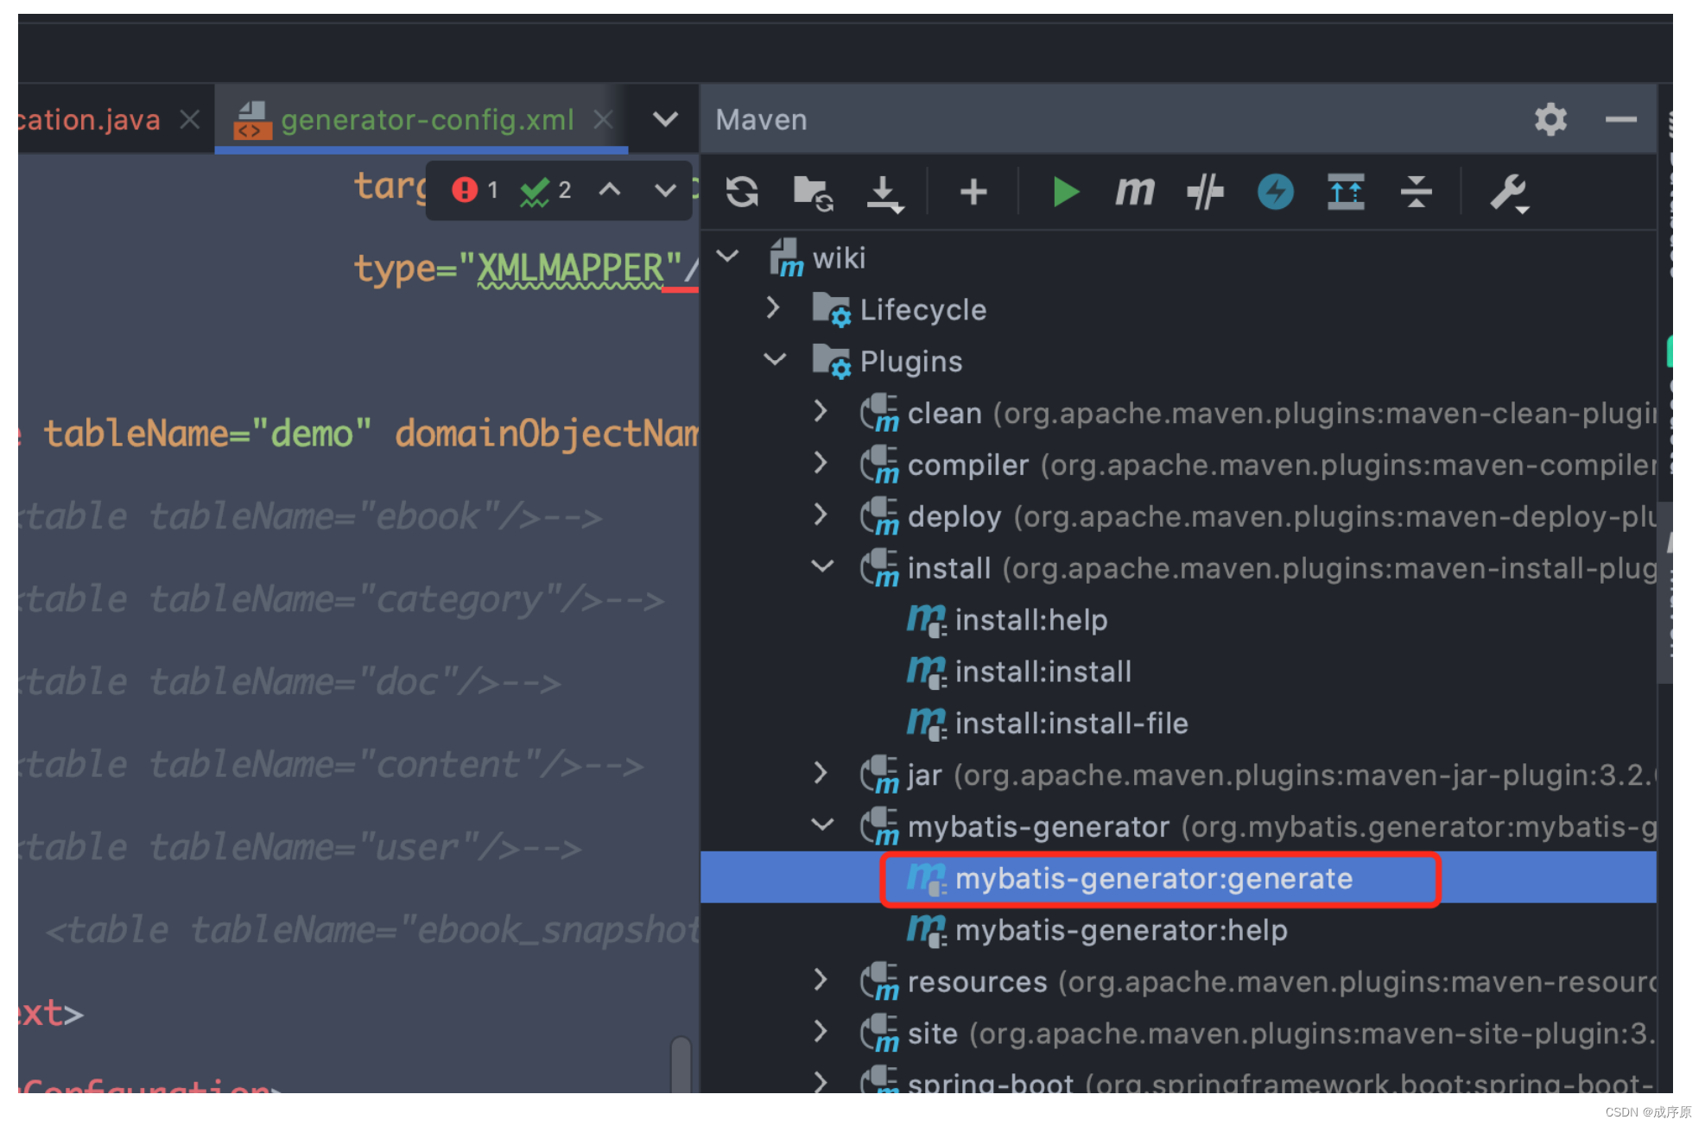Click Reload All Maven Projects icon
The height and width of the screenshot is (1126, 1705).
[x=742, y=192]
